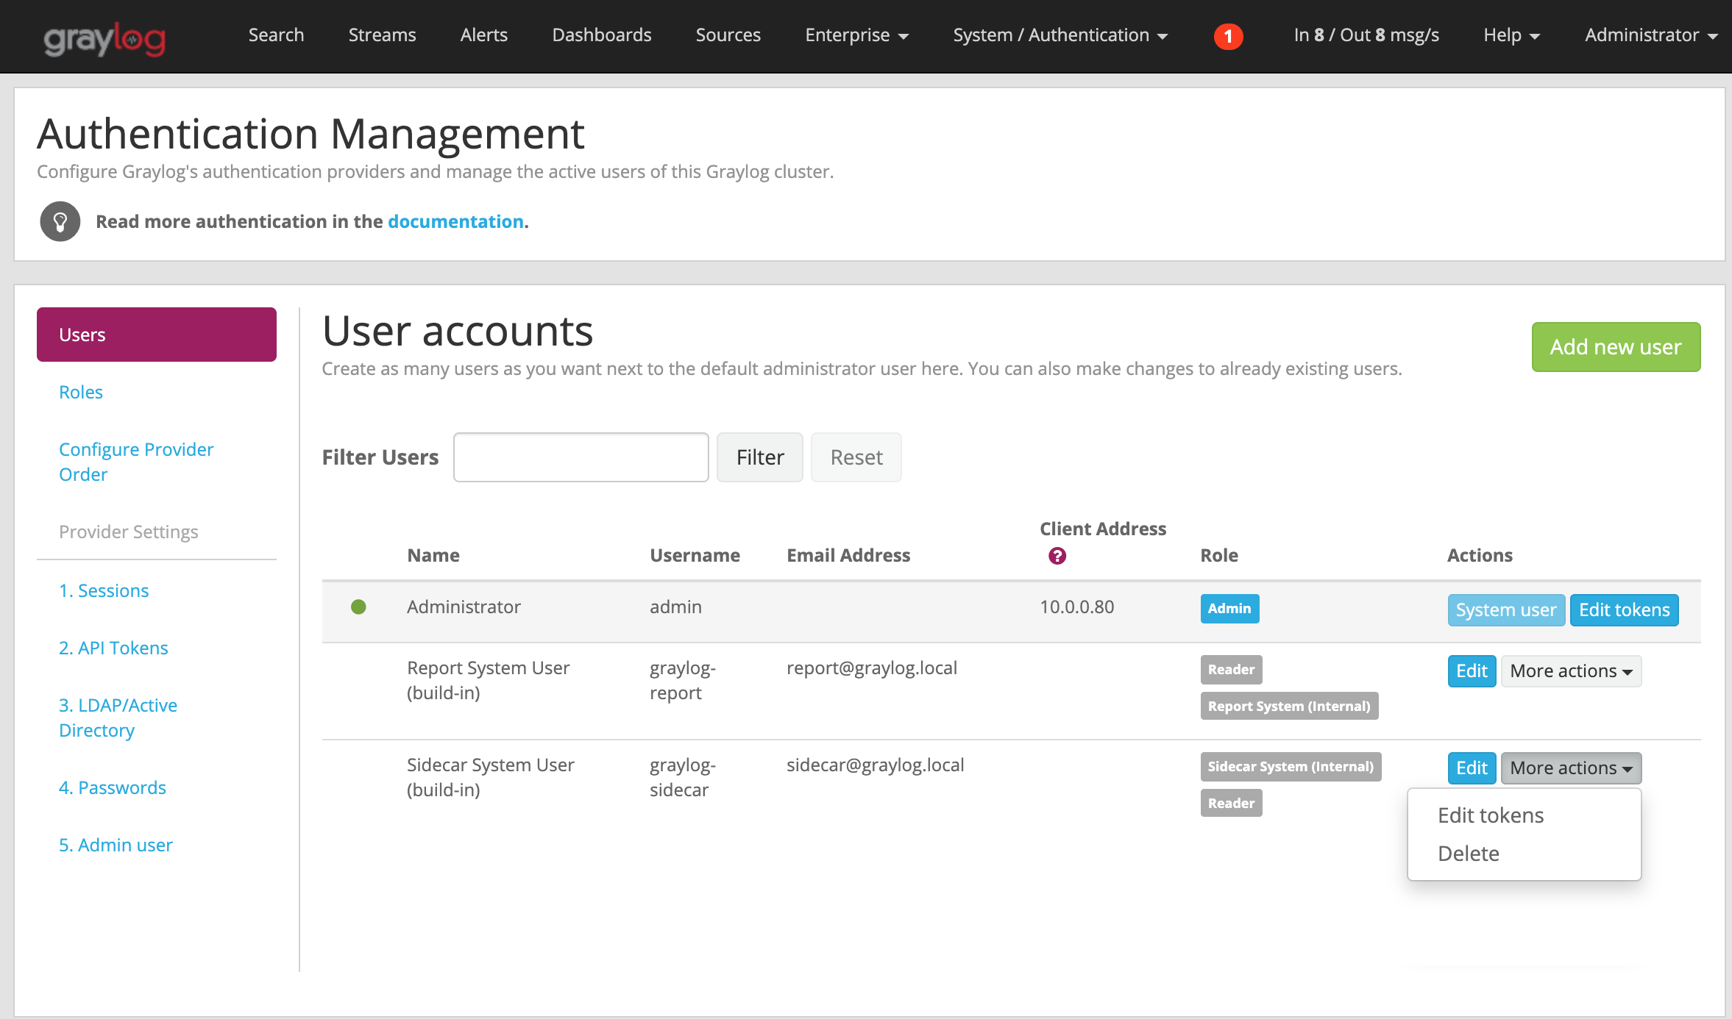Open the Help dropdown

point(1511,35)
